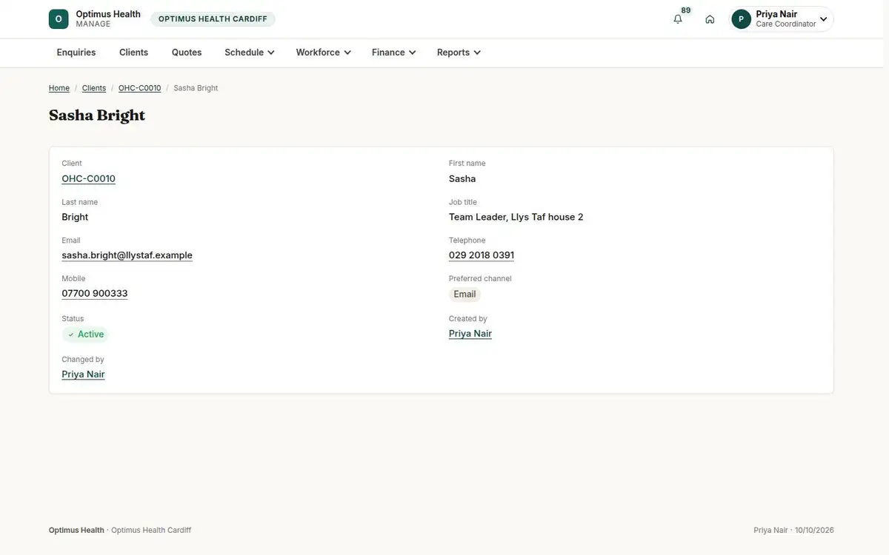
Task: Click the Home breadcrumb link
Action: pos(59,88)
